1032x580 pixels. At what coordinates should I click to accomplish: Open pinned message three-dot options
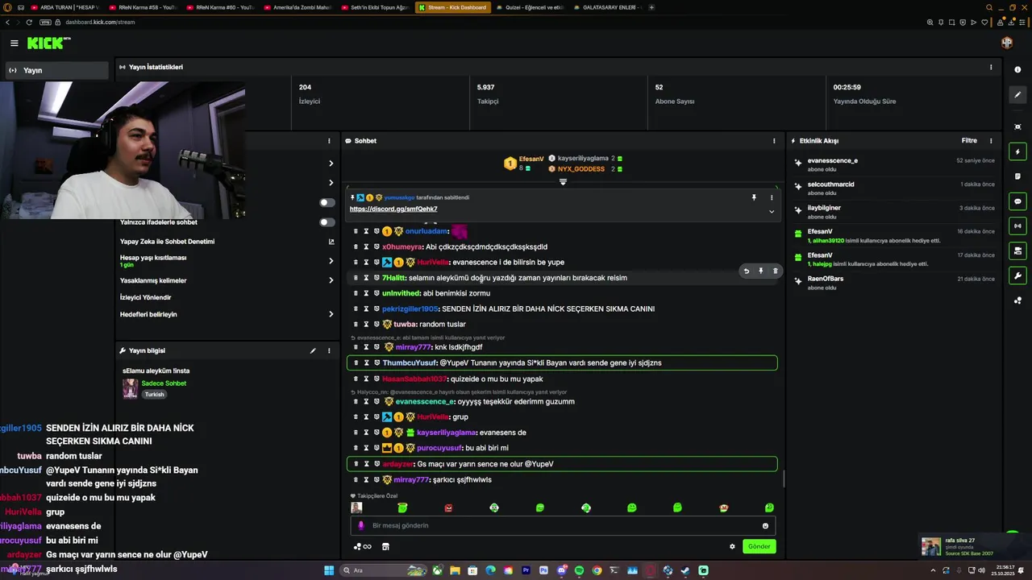coord(771,197)
